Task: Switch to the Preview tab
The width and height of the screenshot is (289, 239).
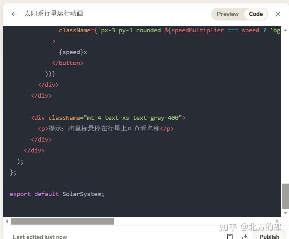Action: [x=228, y=14]
